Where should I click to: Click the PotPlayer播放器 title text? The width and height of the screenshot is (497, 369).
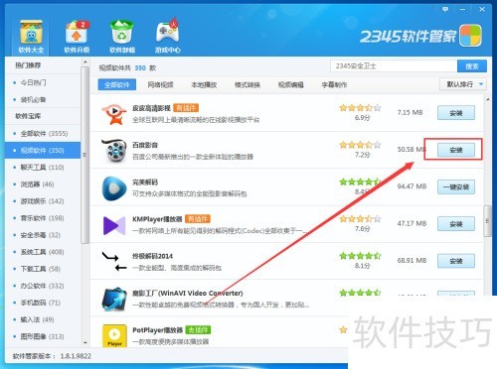click(157, 330)
